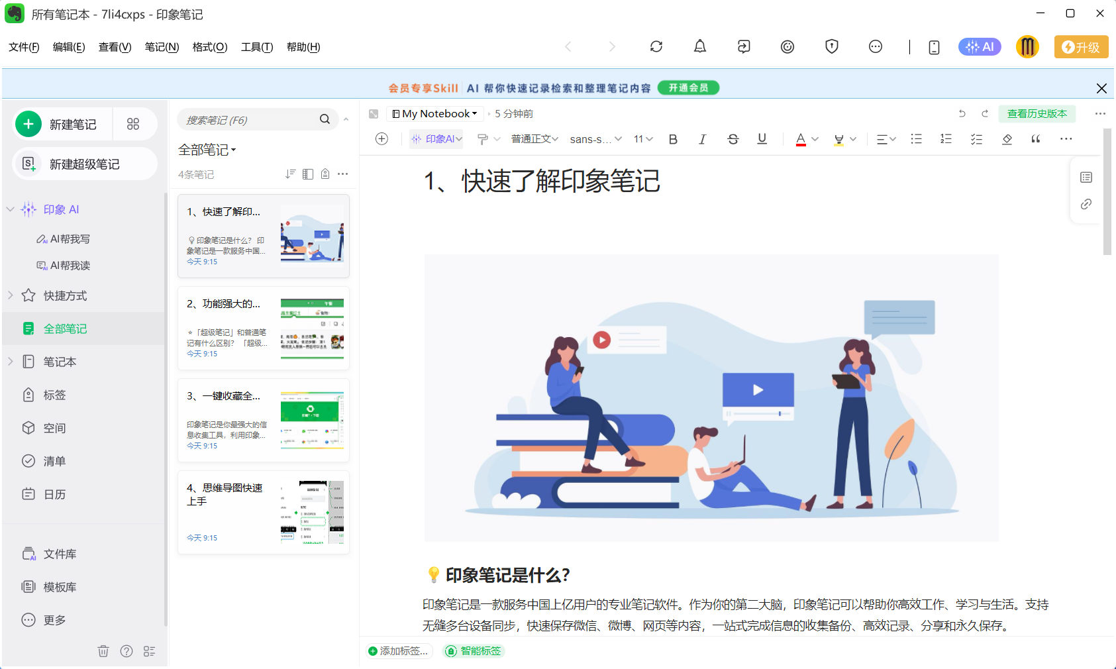Click the help question mark icon
Screen dimensions: 1116x669
coord(127,651)
